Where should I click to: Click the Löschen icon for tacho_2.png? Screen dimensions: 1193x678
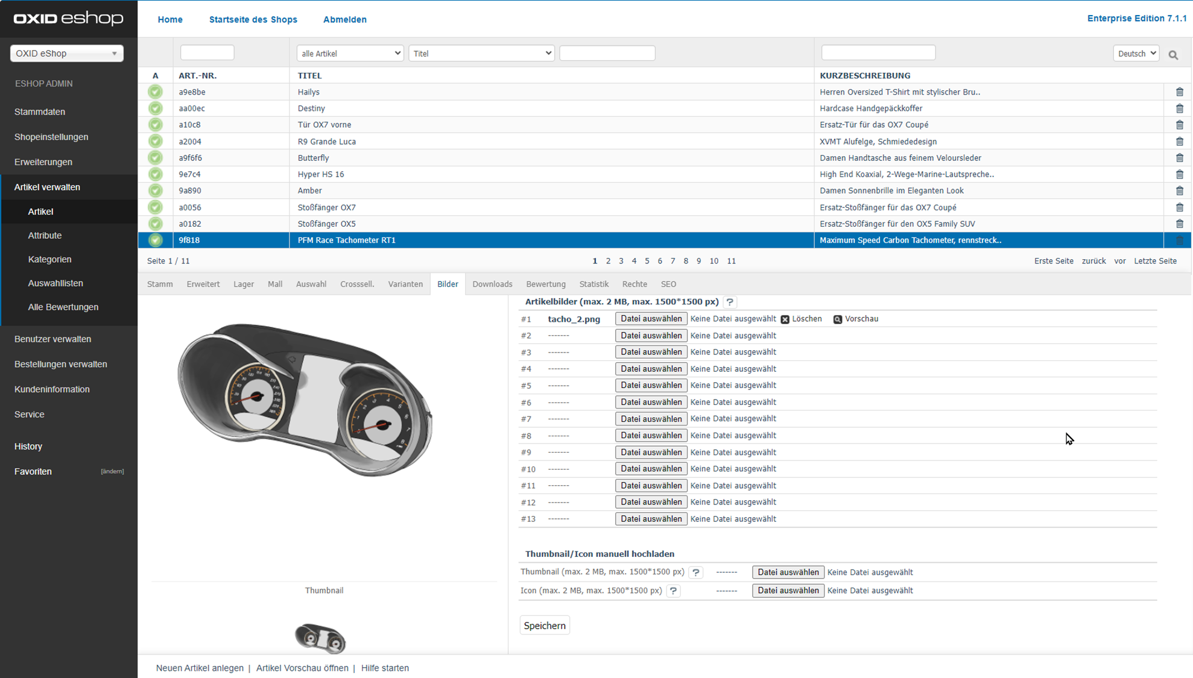pyautogui.click(x=785, y=319)
